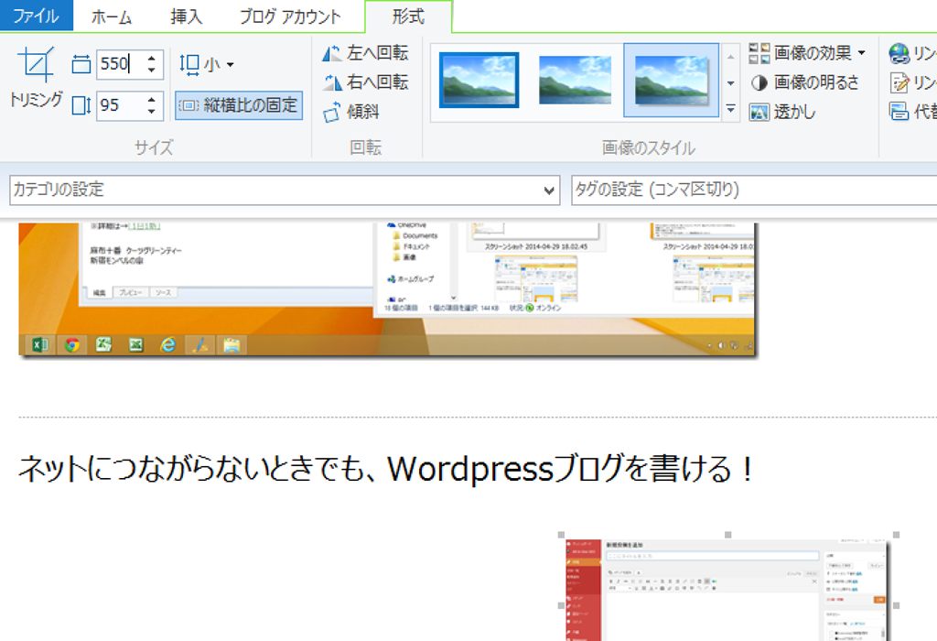937x641 pixels.
Task: Click the tag setting (タグの設定) field
Action: click(x=750, y=190)
